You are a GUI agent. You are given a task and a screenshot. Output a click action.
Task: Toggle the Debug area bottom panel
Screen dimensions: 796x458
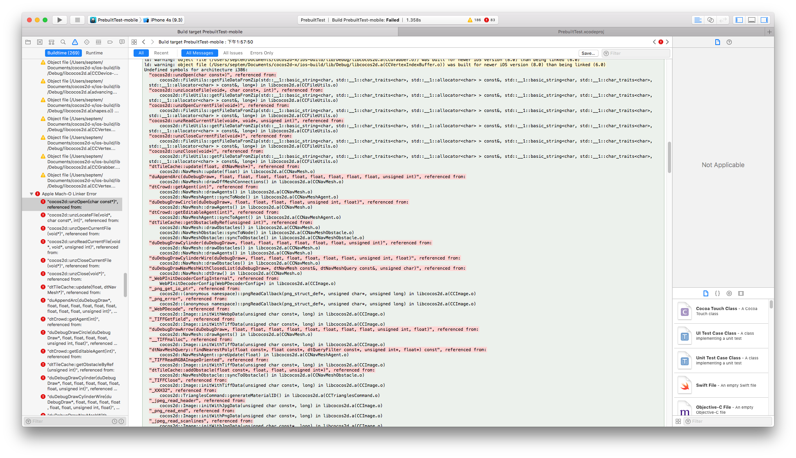[x=751, y=20]
